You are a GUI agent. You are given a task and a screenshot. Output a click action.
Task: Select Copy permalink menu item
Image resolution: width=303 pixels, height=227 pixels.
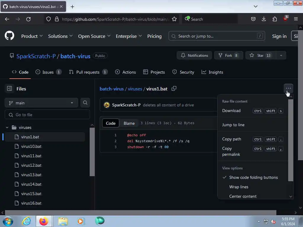point(253,151)
